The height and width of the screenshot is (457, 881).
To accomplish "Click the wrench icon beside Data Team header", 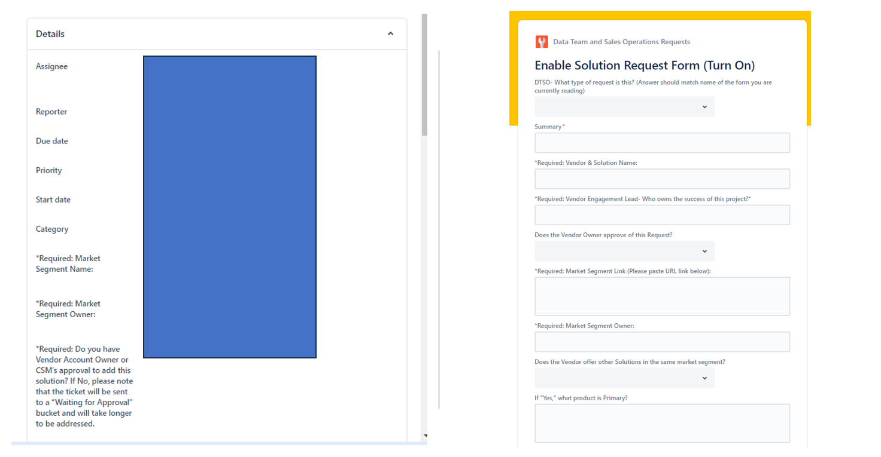I will coord(542,42).
